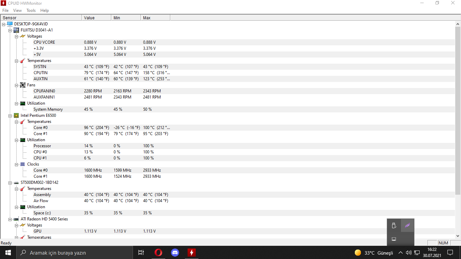This screenshot has width=461, height=259.
Task: Select the SYSTIN row label
Action: tap(40, 67)
